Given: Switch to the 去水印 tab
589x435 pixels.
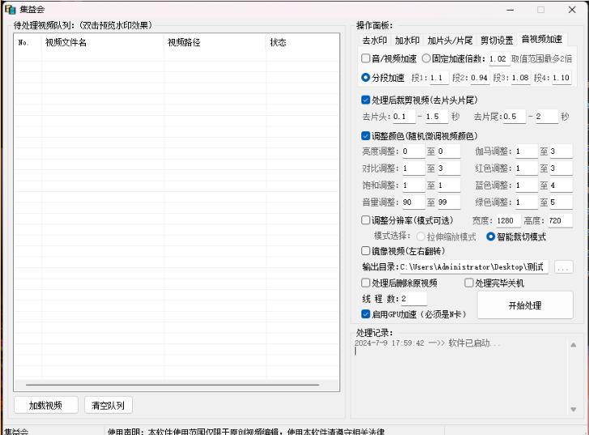Looking at the screenshot, I should (373, 40).
